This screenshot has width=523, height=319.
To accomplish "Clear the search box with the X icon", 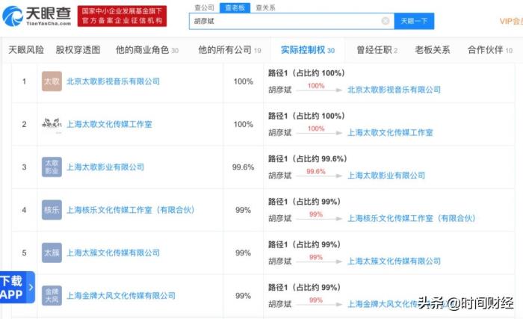I will click(386, 21).
